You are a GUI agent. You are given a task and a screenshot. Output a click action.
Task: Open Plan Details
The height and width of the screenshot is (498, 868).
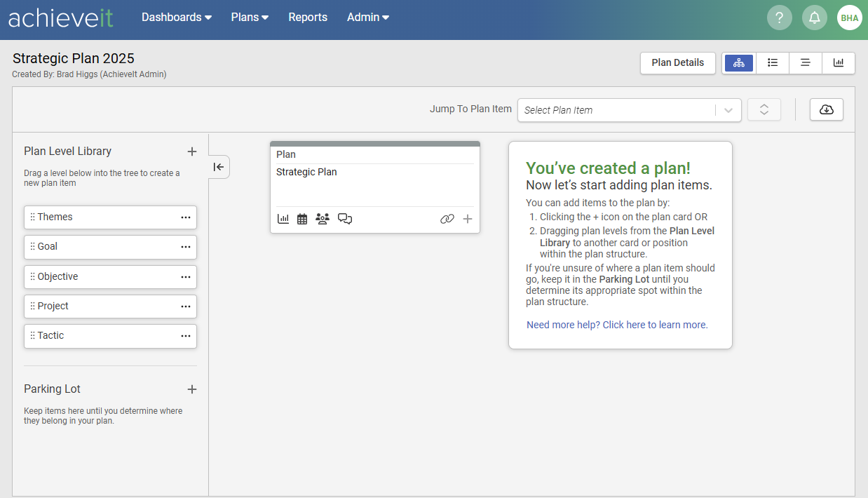(678, 62)
